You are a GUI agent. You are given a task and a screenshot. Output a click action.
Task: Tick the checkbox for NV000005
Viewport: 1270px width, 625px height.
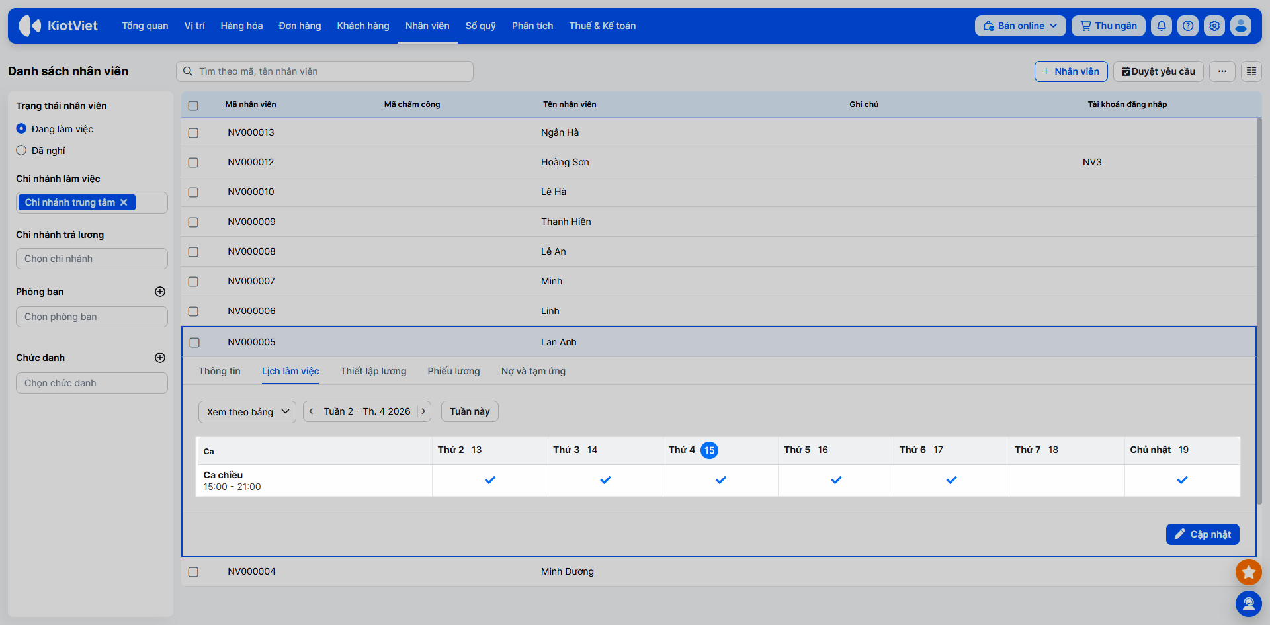click(194, 343)
